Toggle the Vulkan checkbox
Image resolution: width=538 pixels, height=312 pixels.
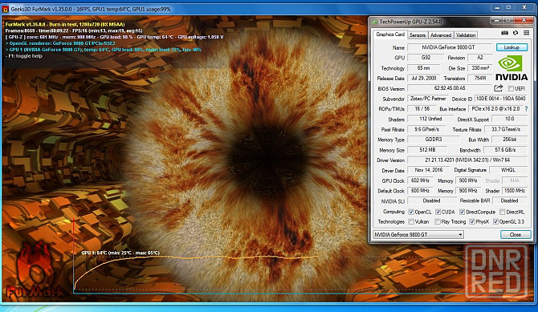pyautogui.click(x=411, y=222)
